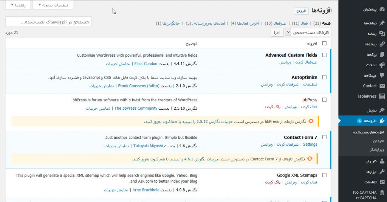Click the Plugins (افزونه‌ها) plug icon in sidebar

click(382, 121)
